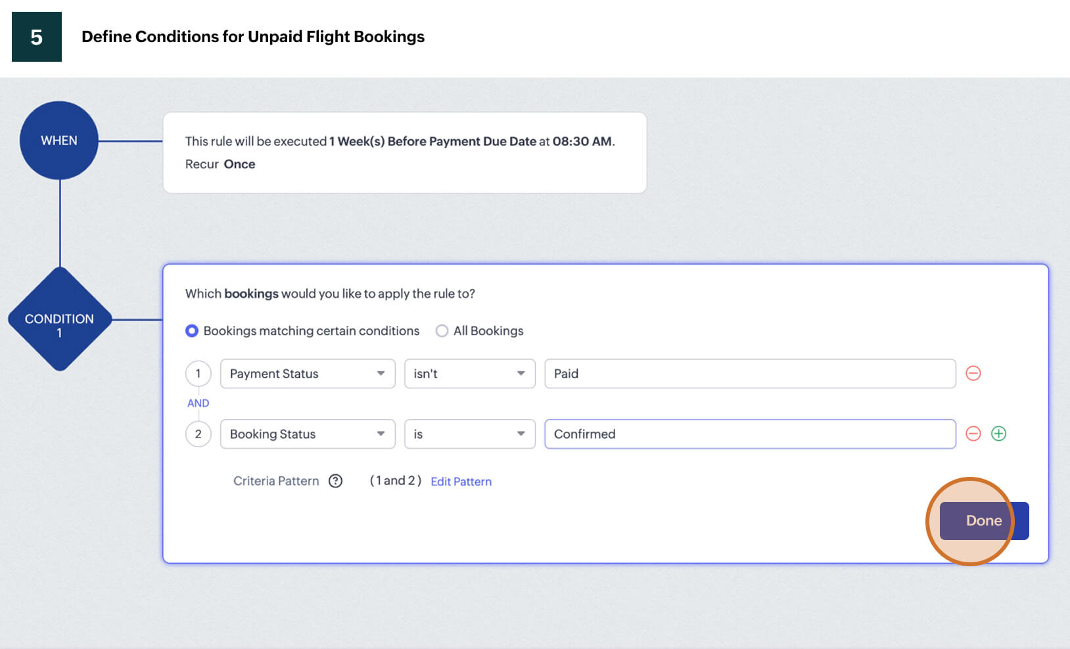Remove condition row 2 with the minus icon
The height and width of the screenshot is (649, 1070).
973,434
